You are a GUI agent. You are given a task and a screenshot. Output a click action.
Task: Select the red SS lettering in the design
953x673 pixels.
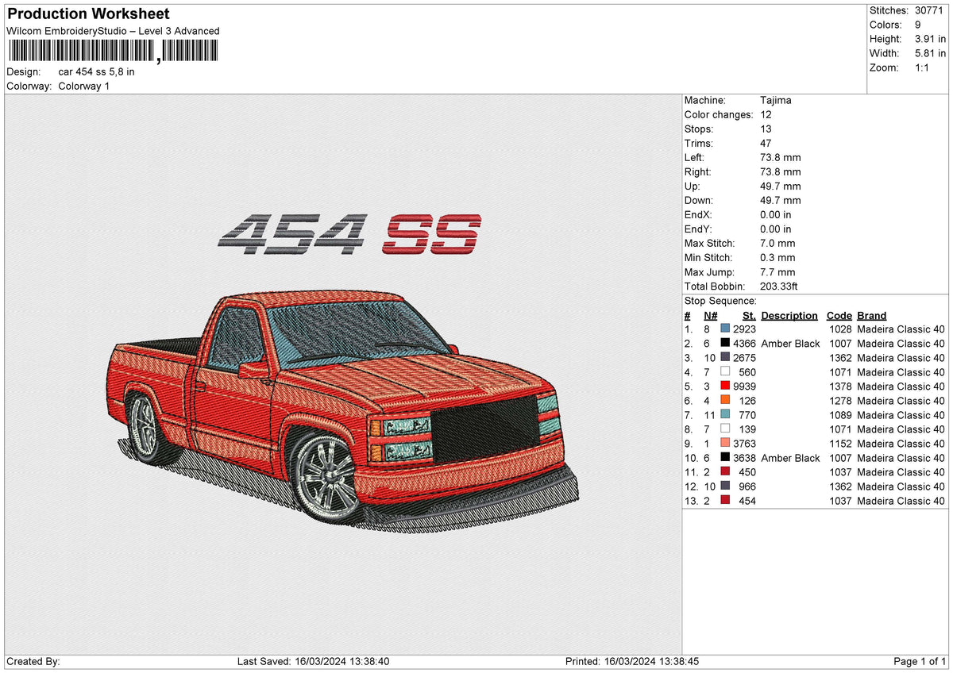click(431, 235)
